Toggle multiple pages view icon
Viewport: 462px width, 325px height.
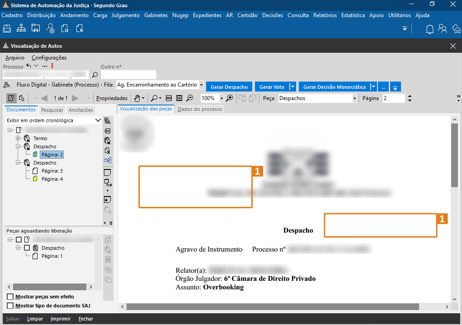tap(22, 98)
